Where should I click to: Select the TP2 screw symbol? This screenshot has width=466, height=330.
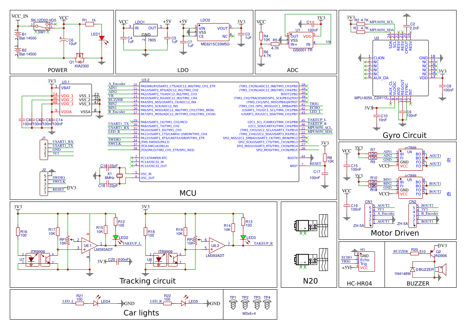[245, 304]
